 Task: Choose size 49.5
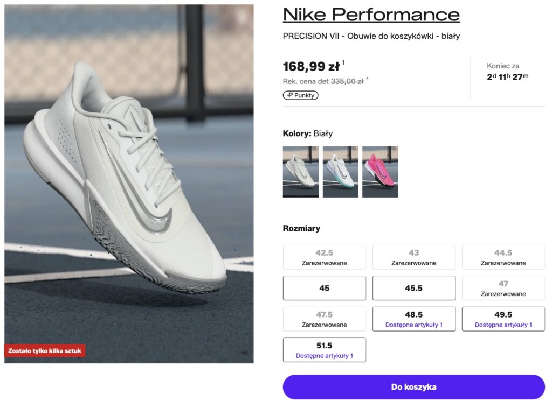click(x=503, y=319)
